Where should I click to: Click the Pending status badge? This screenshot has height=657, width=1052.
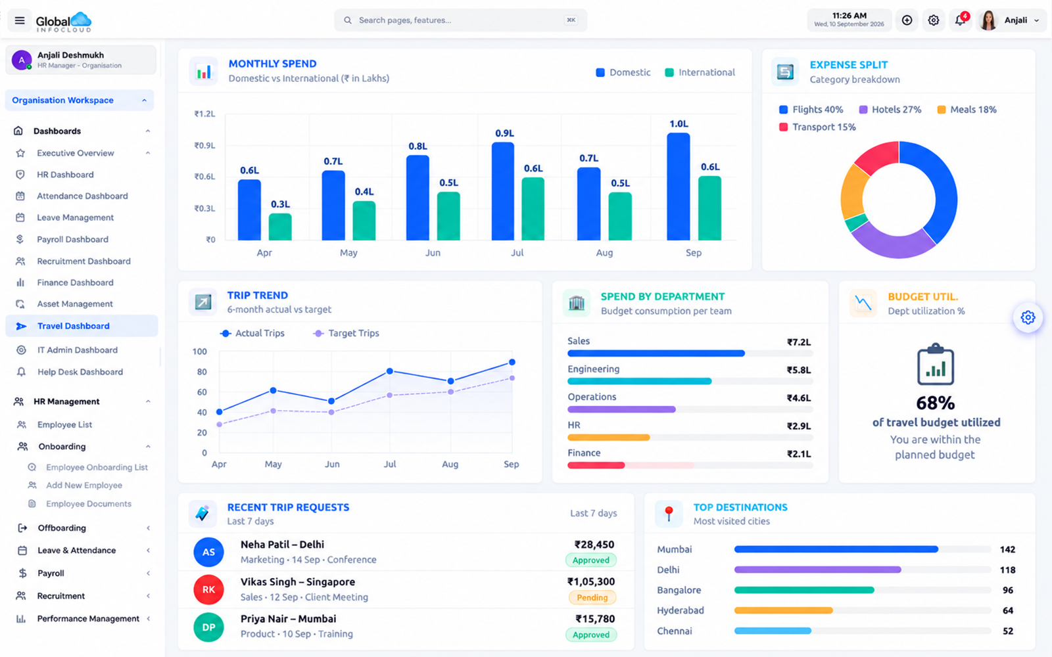coord(592,598)
